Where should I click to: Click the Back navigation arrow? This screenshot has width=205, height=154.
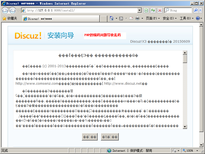coord(5,10)
